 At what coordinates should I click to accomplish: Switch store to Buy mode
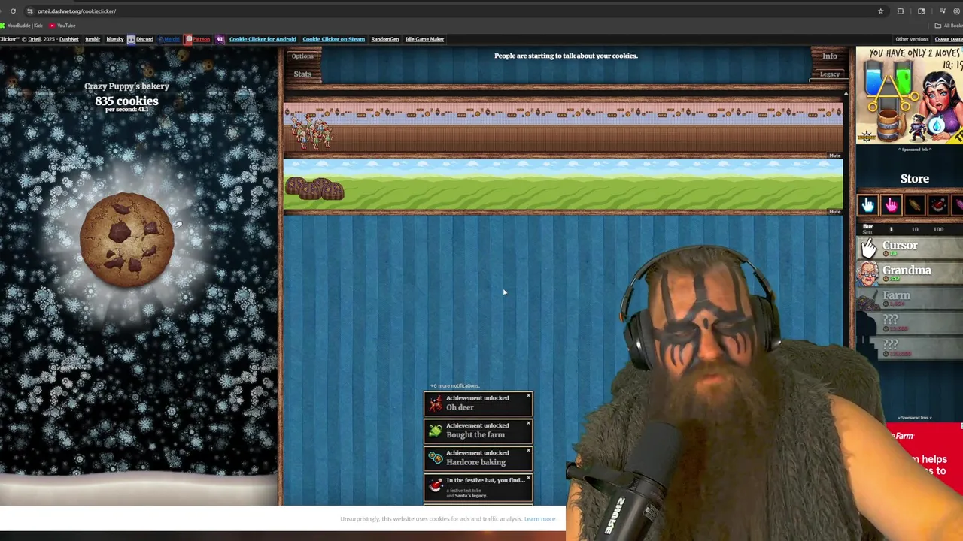pos(867,226)
